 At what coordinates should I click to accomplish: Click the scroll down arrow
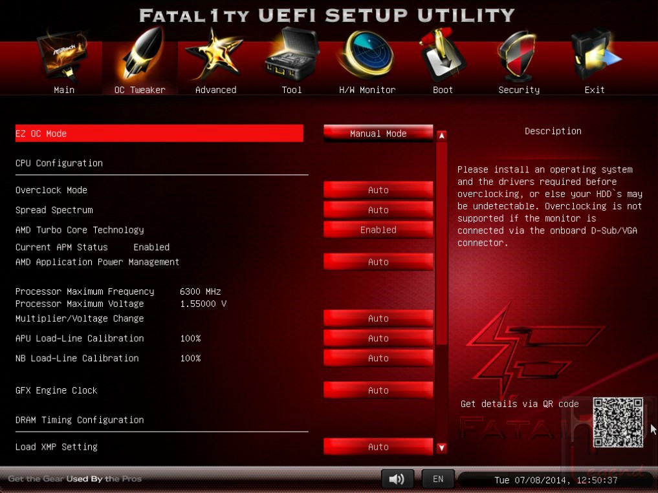pyautogui.click(x=441, y=448)
